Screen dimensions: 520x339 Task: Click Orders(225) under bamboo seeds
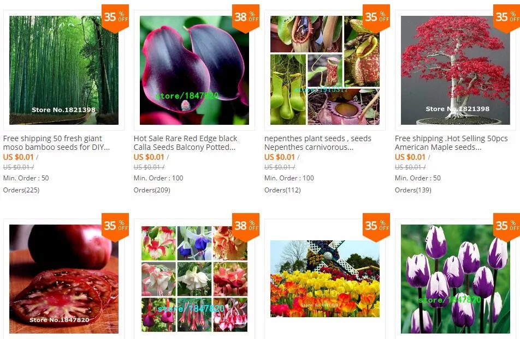coord(21,190)
